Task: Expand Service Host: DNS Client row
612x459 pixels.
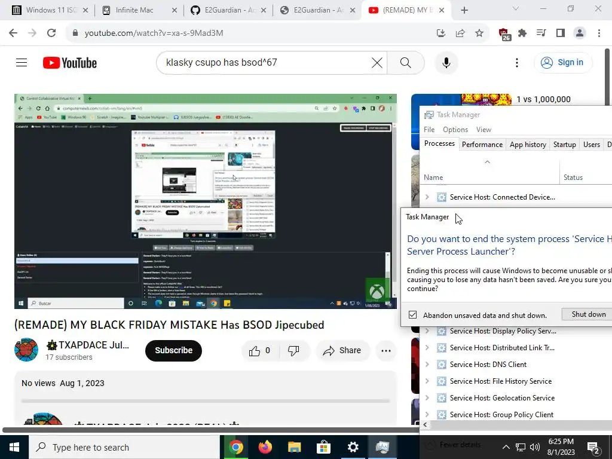Action: point(427,365)
